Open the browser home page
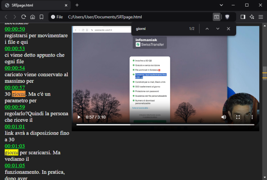 click(32, 17)
